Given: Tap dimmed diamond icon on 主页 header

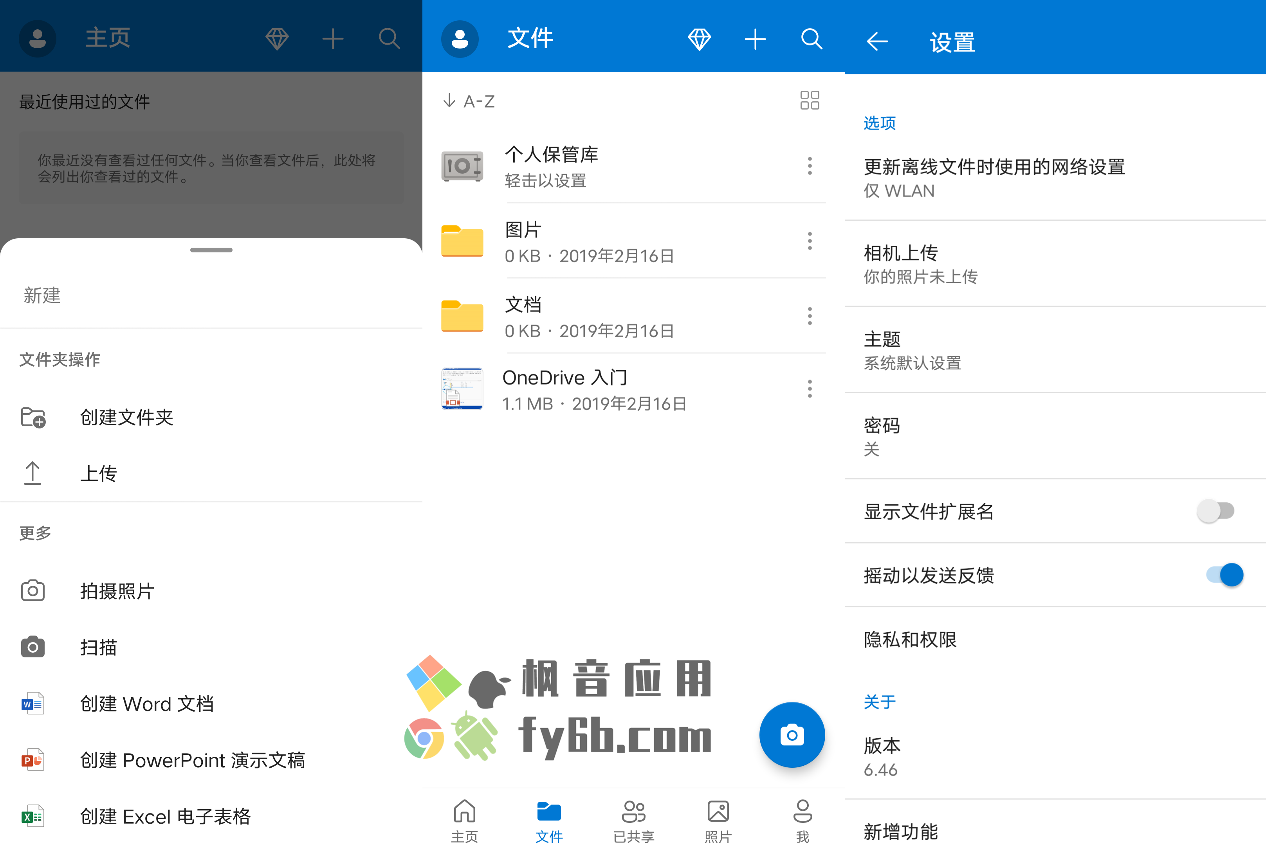Looking at the screenshot, I should click(277, 39).
